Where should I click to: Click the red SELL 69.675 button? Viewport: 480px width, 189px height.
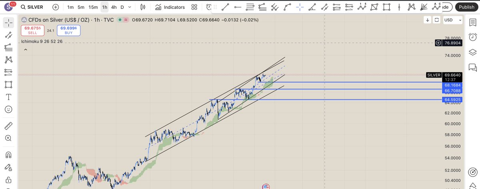click(33, 30)
